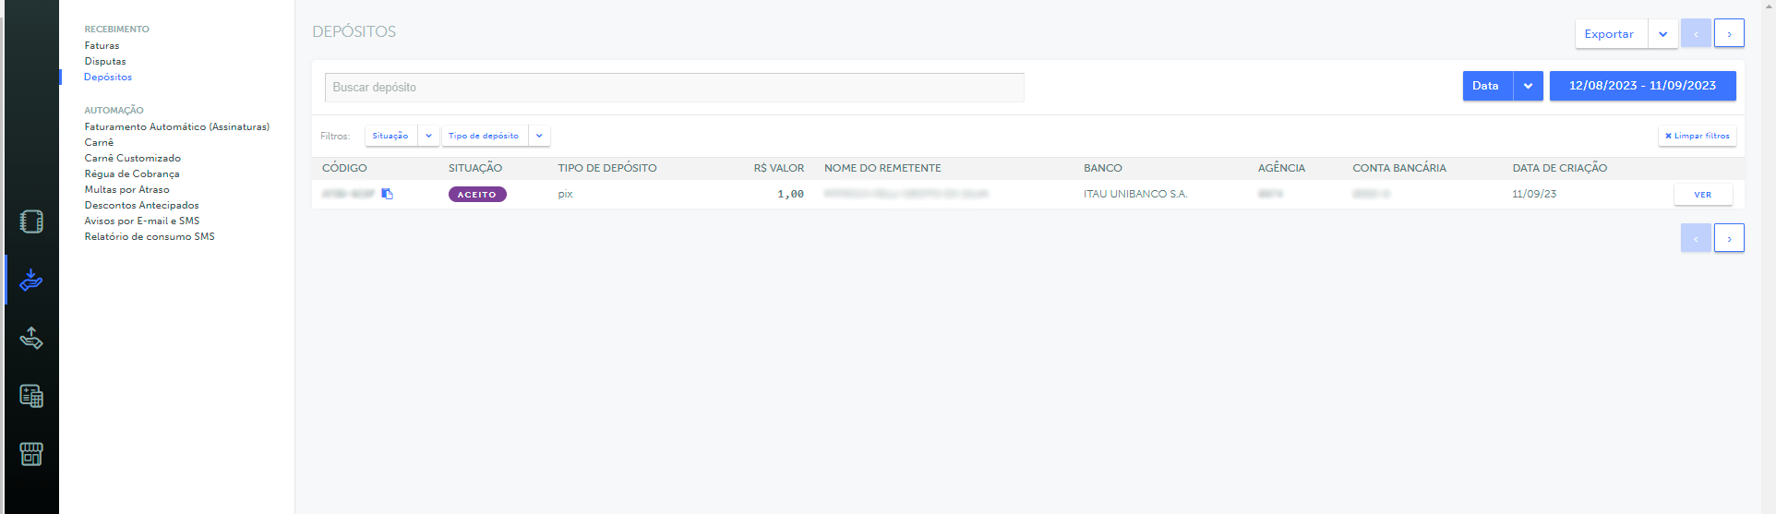Open the chip module icon in the dark sidebar
The width and height of the screenshot is (1776, 514).
pyautogui.click(x=31, y=221)
